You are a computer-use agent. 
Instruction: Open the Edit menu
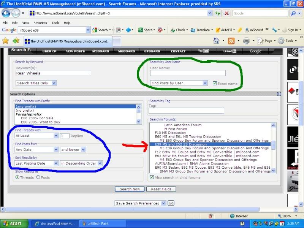click(x=15, y=23)
